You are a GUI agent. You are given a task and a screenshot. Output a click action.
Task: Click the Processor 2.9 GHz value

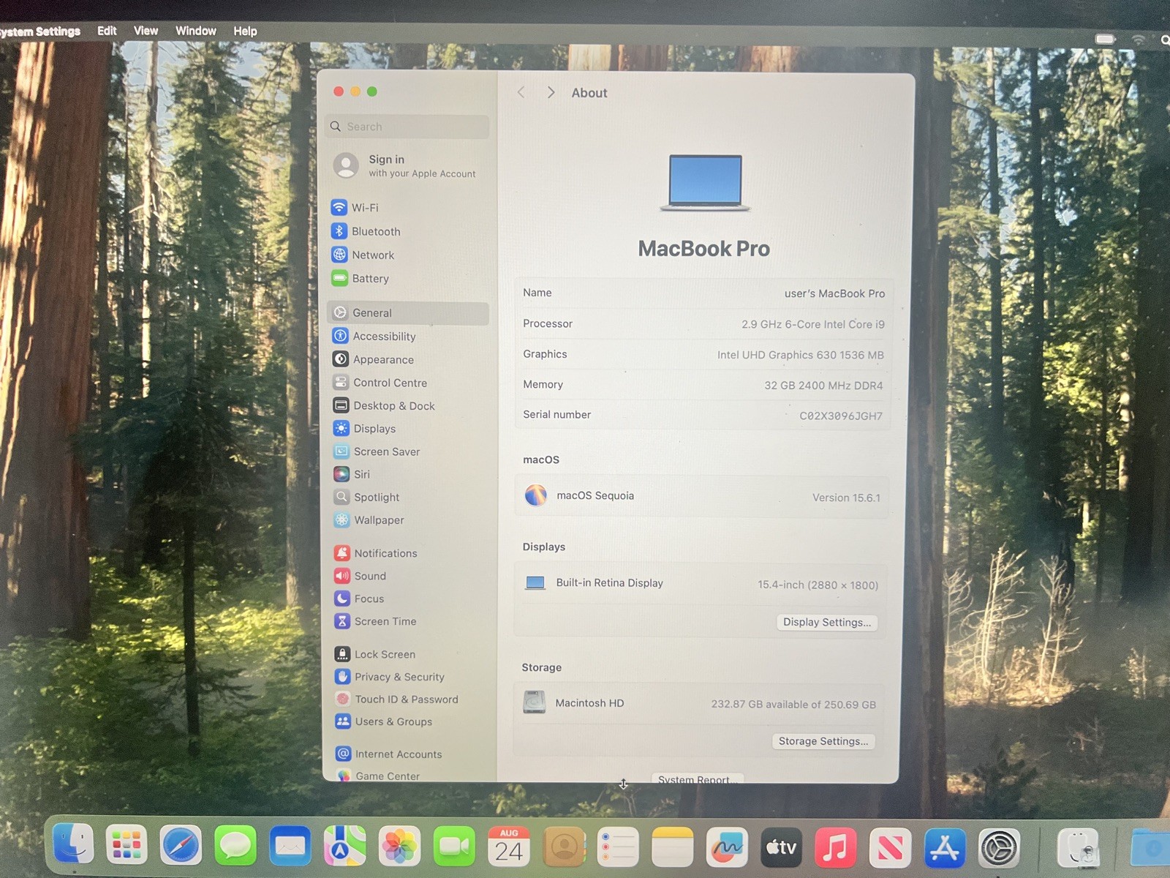coord(813,324)
